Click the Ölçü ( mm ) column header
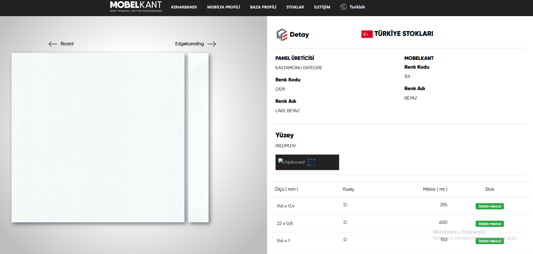Screen dimensions: 533x254 tap(286, 189)
